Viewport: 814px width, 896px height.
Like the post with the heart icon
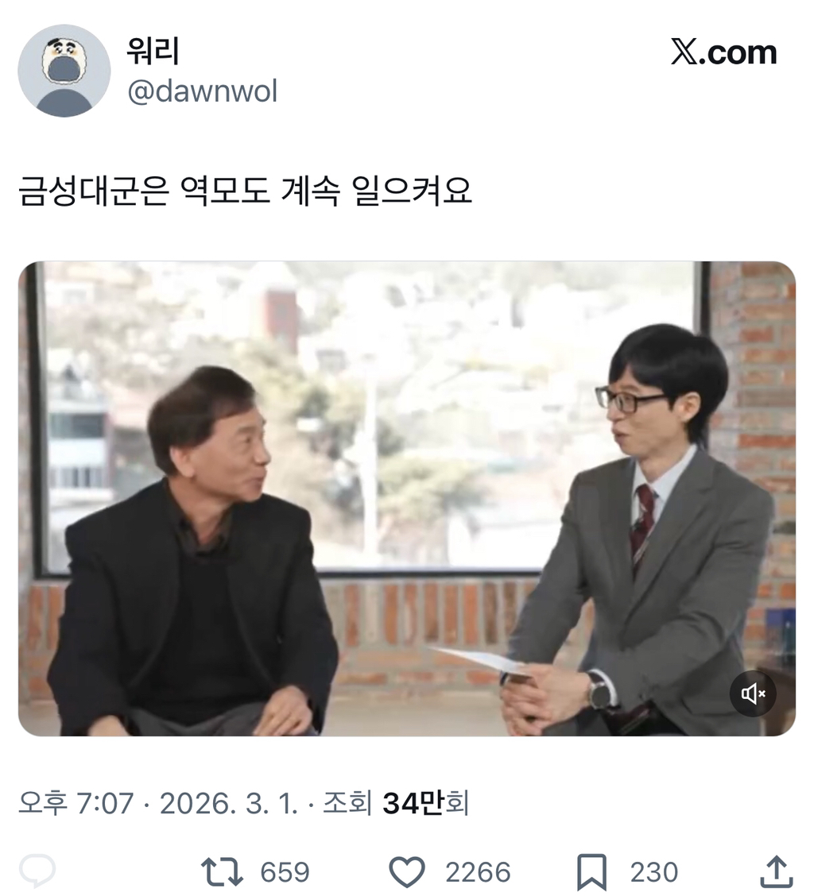(407, 872)
